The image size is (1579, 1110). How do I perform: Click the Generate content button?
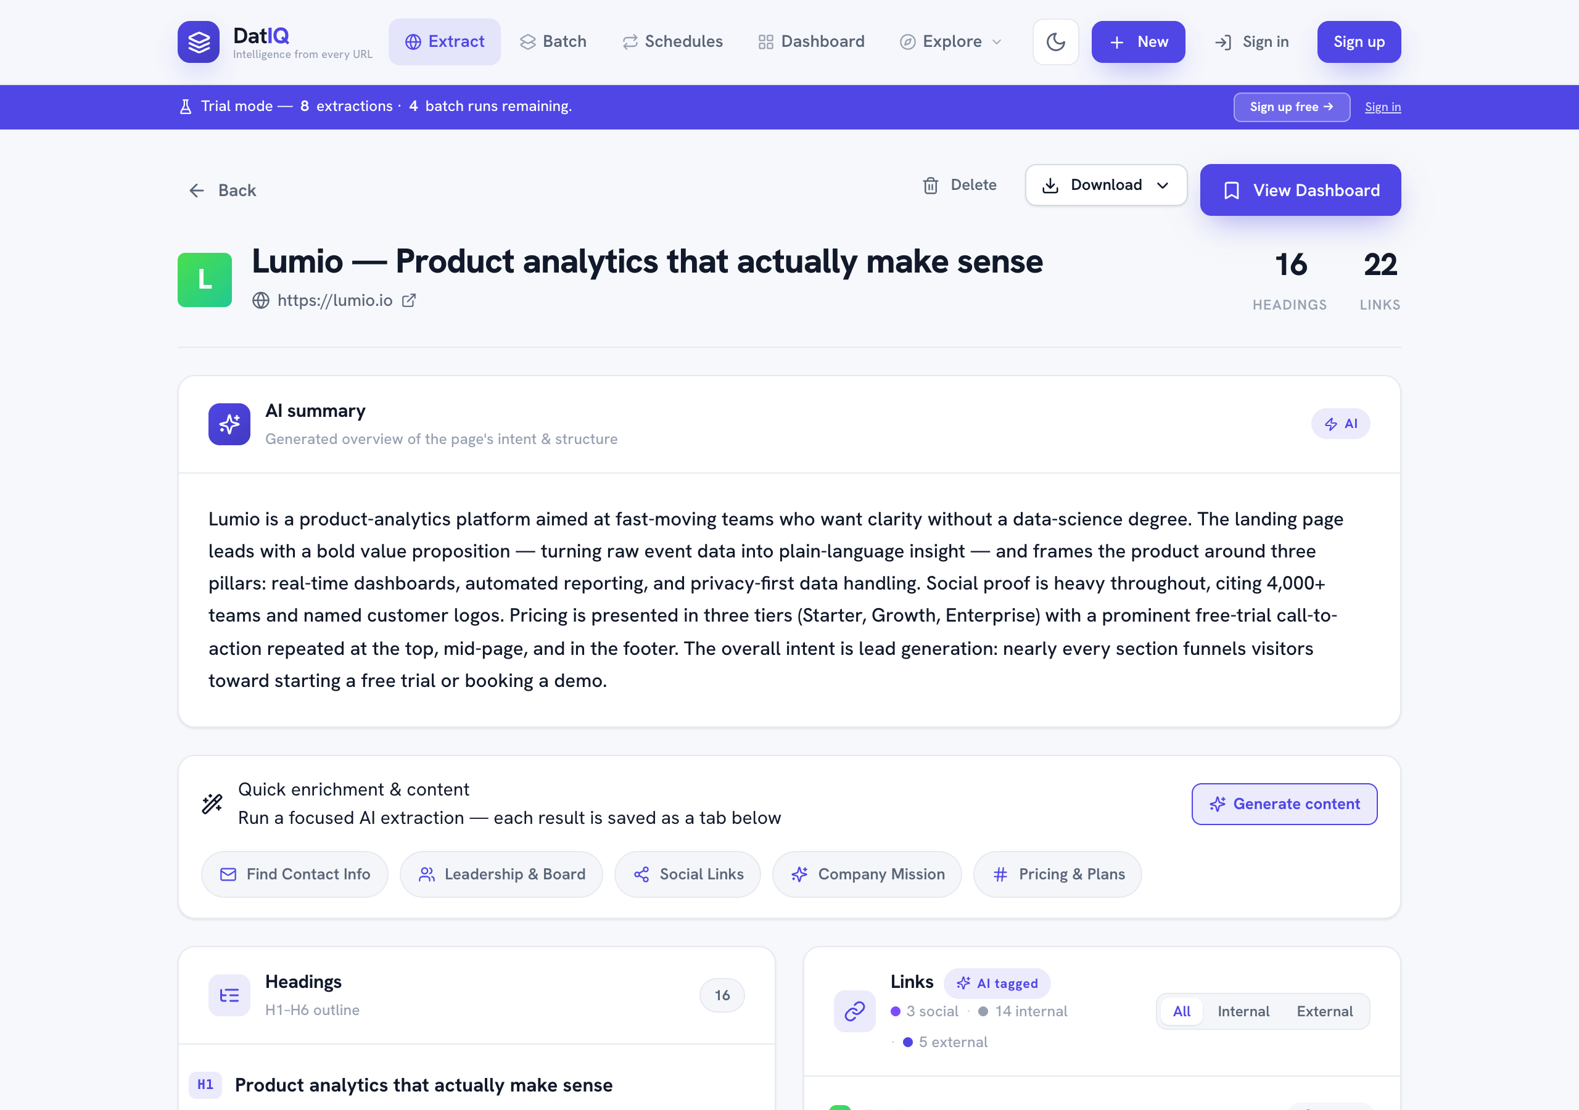click(x=1284, y=804)
